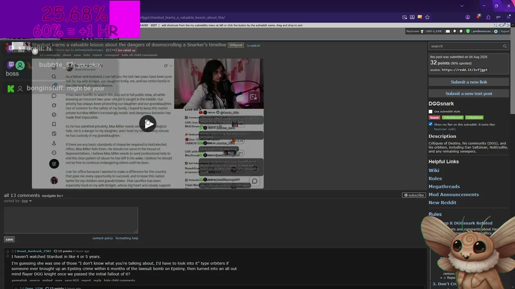This screenshot has width=515, height=289.
Task: Click the subscribe button above comments
Action: click(x=414, y=195)
